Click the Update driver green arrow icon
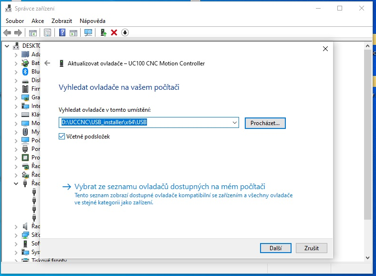The width and height of the screenshot is (376, 276). point(104,32)
